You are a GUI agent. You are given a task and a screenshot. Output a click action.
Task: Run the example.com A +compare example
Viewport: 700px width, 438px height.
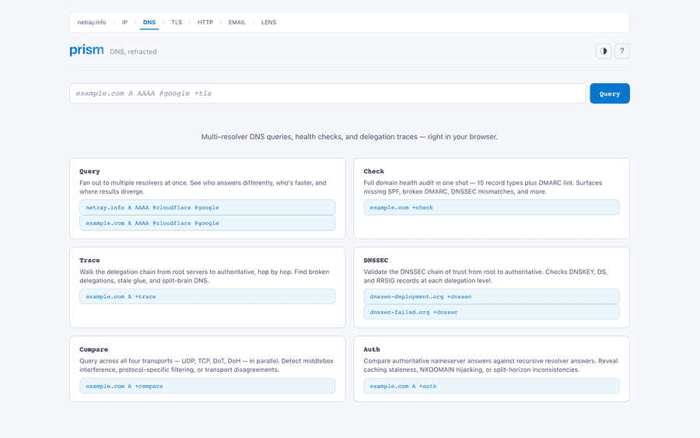point(207,386)
